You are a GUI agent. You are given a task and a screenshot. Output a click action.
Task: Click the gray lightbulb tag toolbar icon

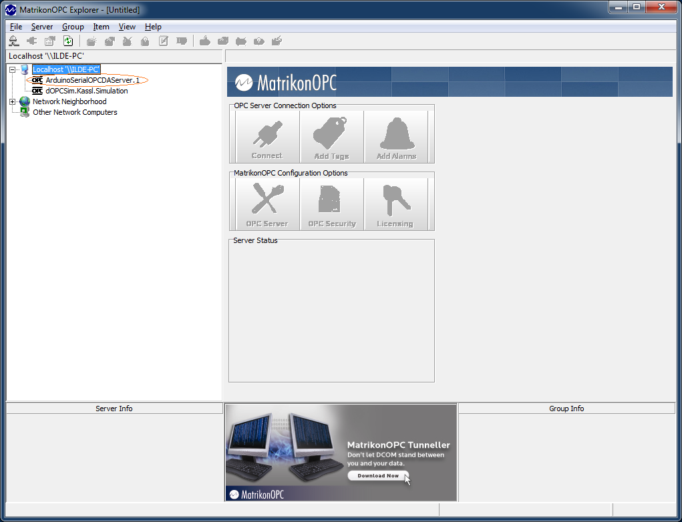tap(259, 41)
